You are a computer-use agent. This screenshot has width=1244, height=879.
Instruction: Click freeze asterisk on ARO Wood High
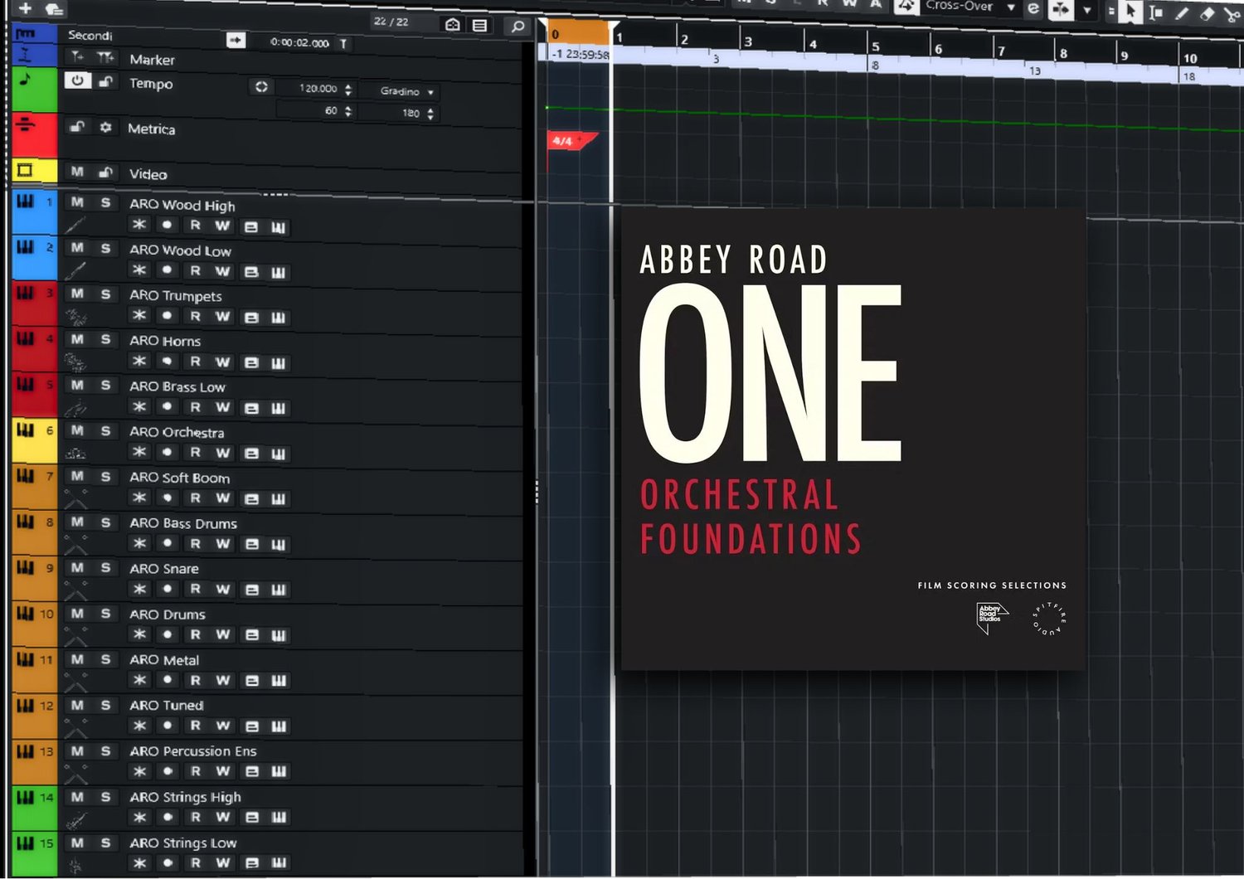point(139,225)
